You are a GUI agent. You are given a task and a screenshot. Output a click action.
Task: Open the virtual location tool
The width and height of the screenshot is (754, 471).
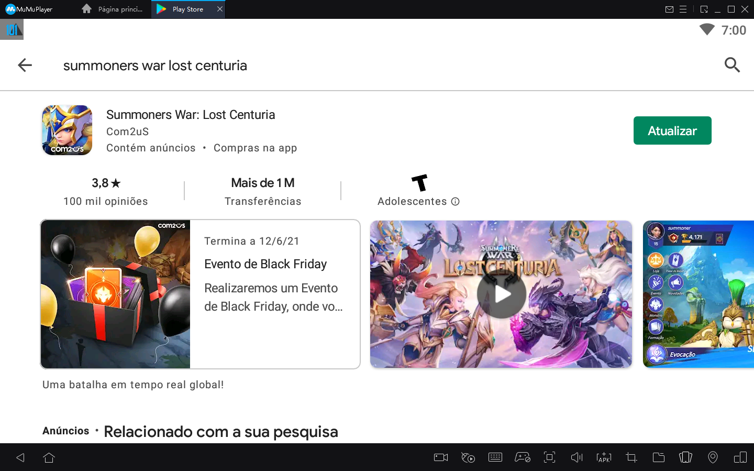[713, 457]
